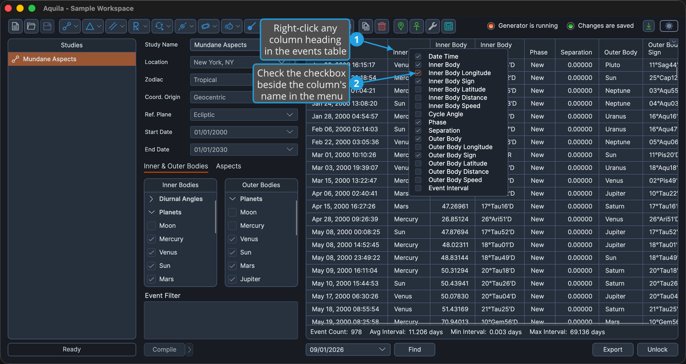Open dropdown arrow beside the Rx tool
This screenshot has width=686, height=364.
coord(146,26)
